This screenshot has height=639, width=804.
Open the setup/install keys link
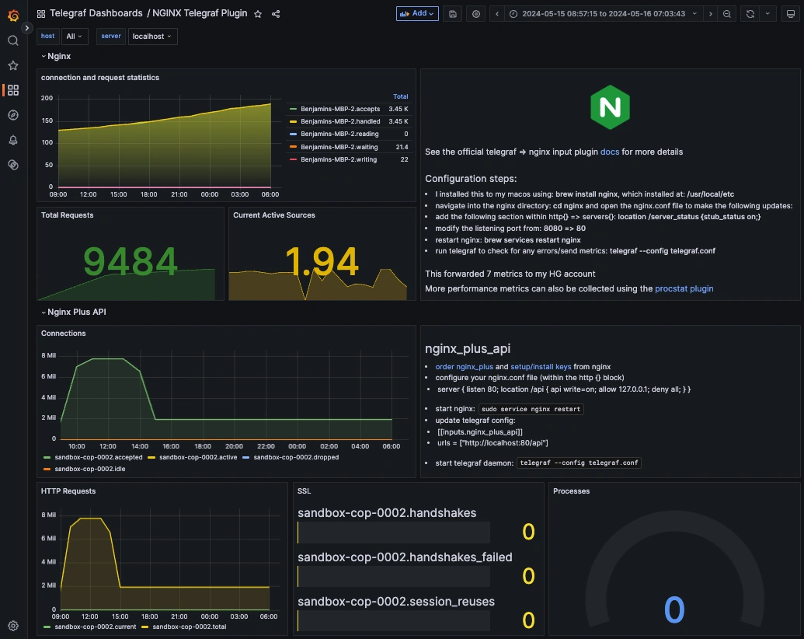(x=541, y=367)
